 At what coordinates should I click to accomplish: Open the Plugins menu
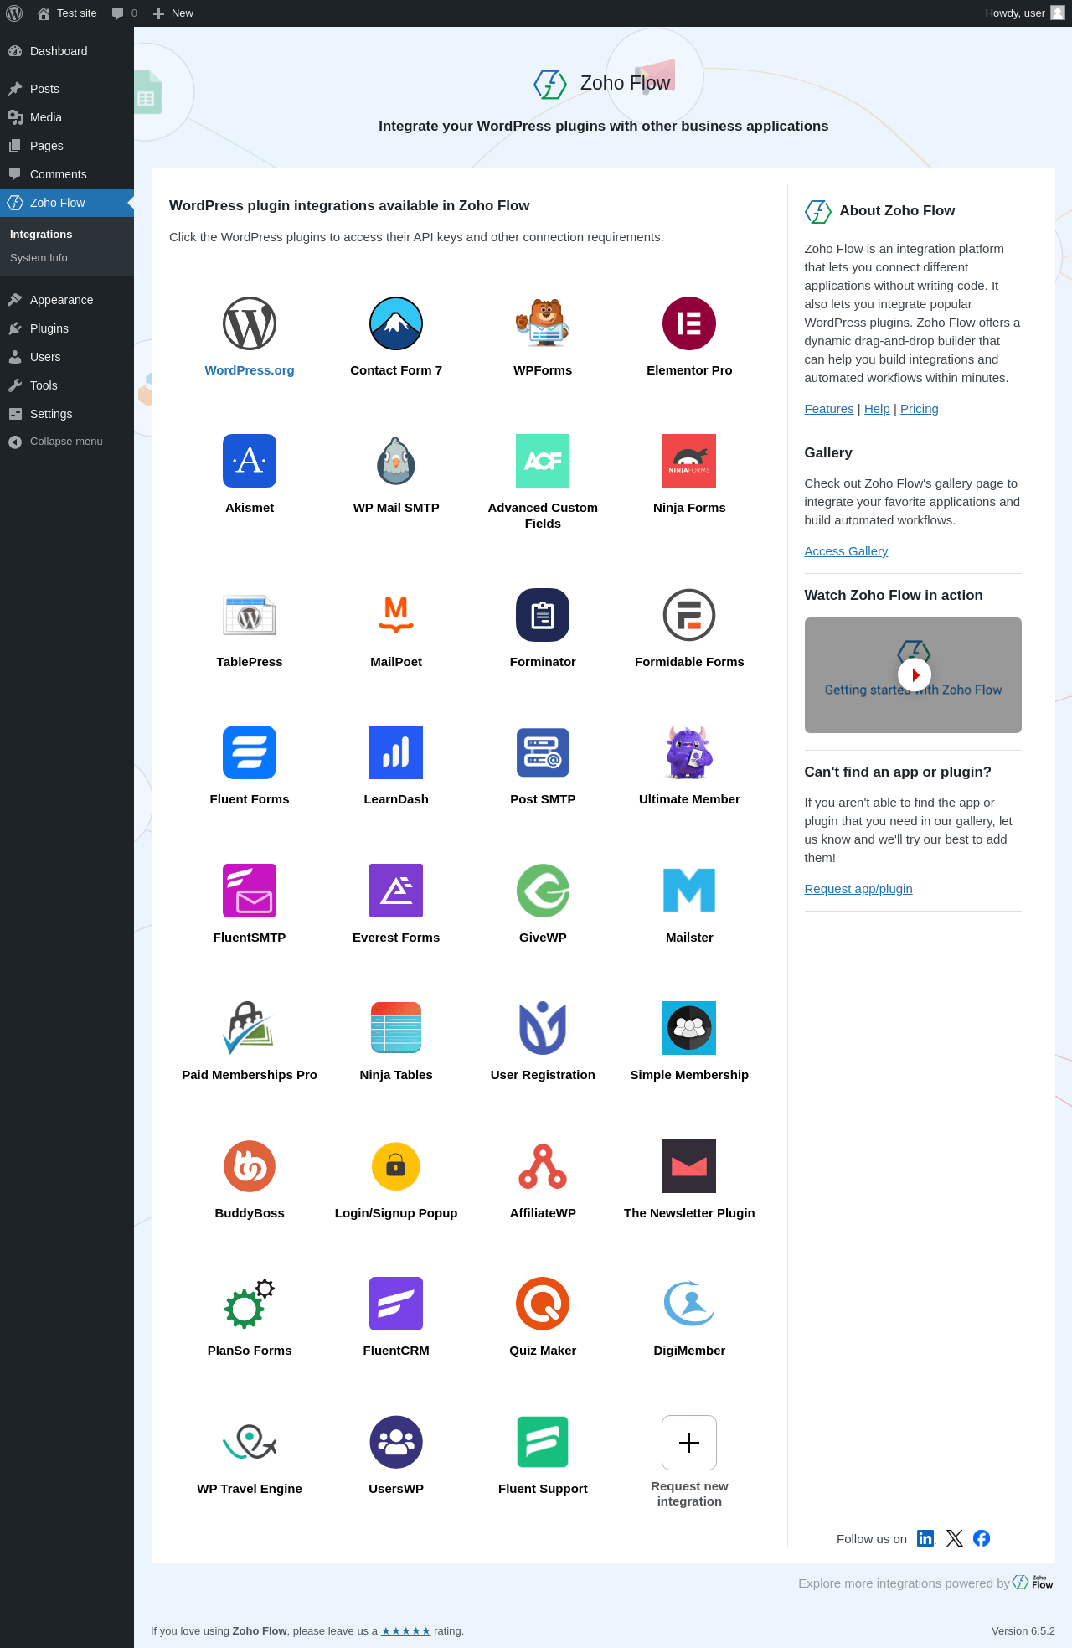[67, 328]
